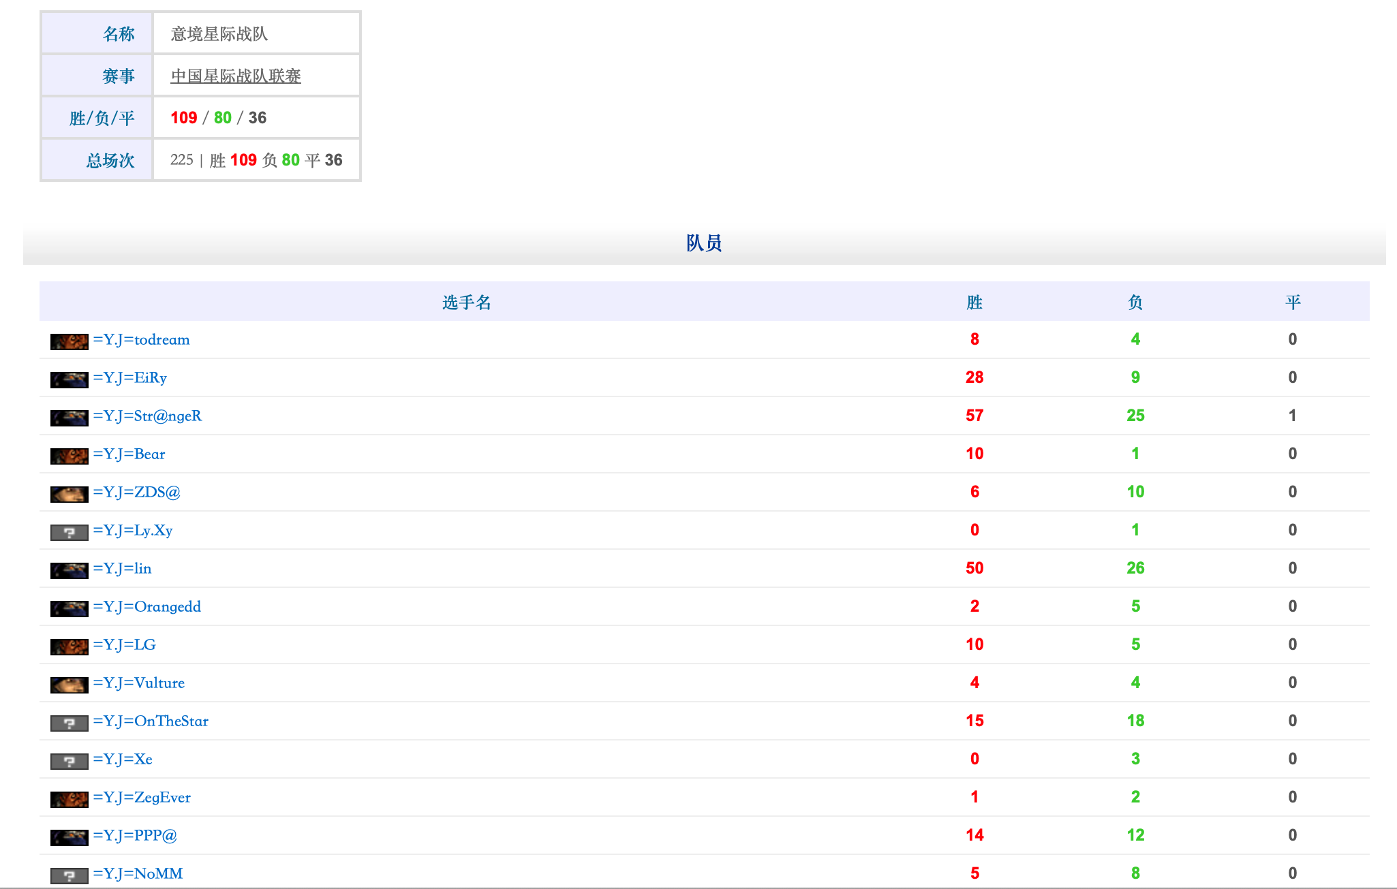Click the question-mark icon beside =Y.J=NoMM

(70, 875)
